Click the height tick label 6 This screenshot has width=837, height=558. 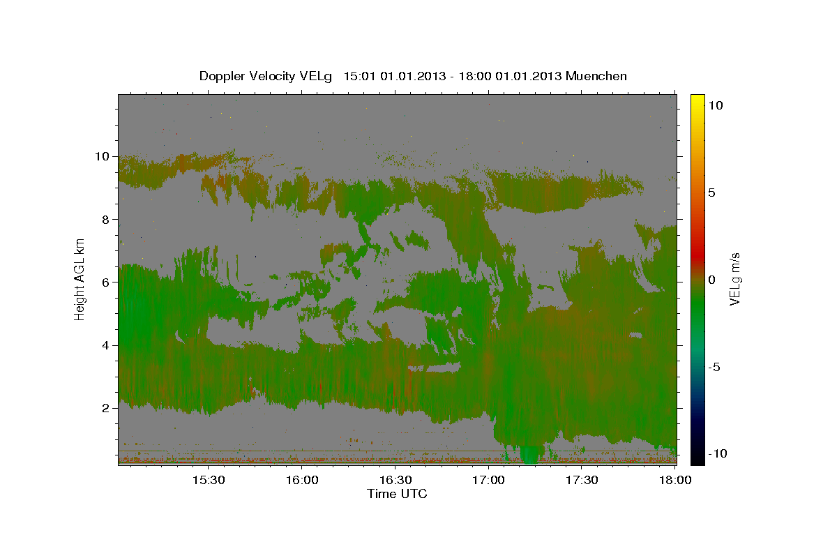(106, 282)
